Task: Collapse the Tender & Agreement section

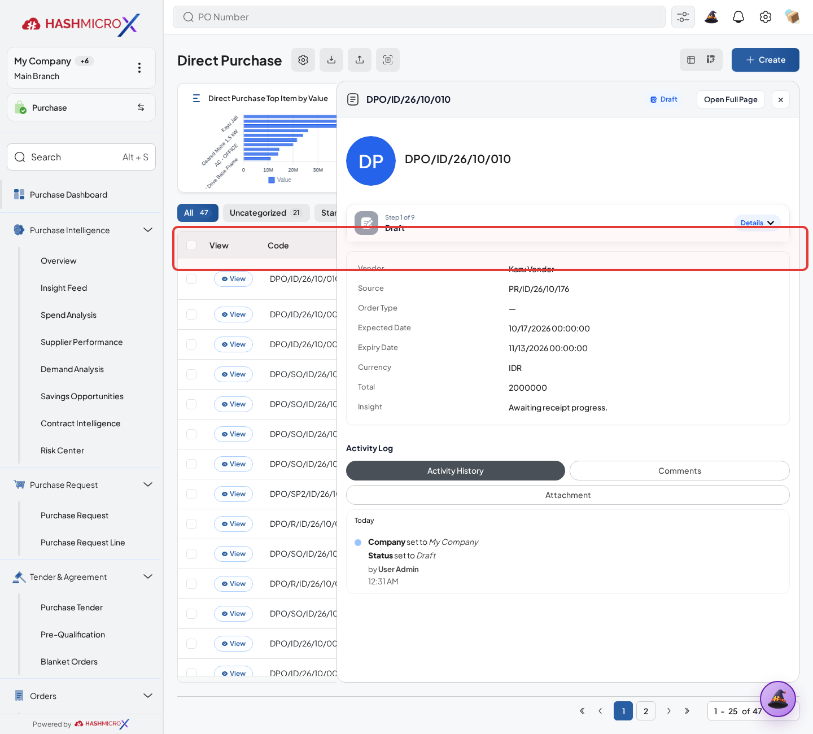Action: 148,576
